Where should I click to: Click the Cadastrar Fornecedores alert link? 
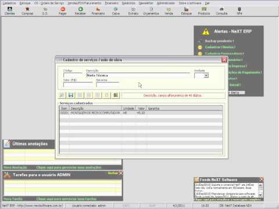click(x=224, y=53)
